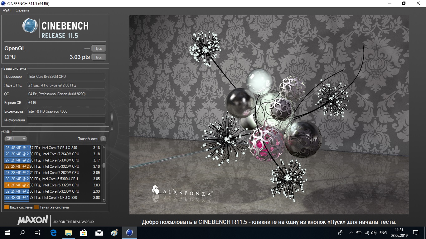Open Task View on the taskbar
Image resolution: width=426 pixels, height=239 pixels.
[37, 233]
